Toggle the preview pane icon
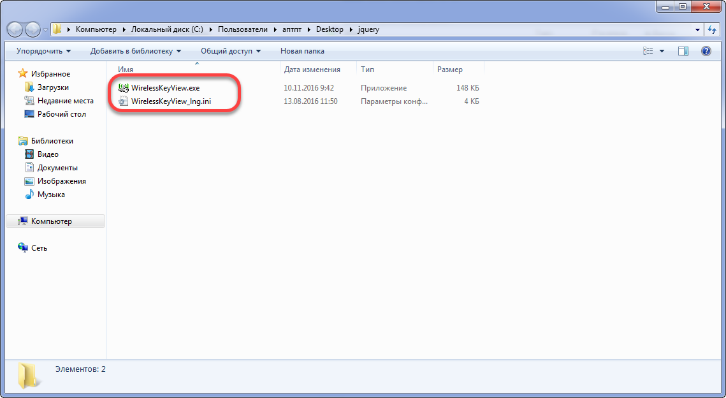The height and width of the screenshot is (398, 726). click(683, 51)
